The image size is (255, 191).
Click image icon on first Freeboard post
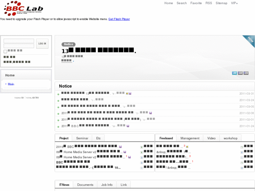tap(187, 147)
